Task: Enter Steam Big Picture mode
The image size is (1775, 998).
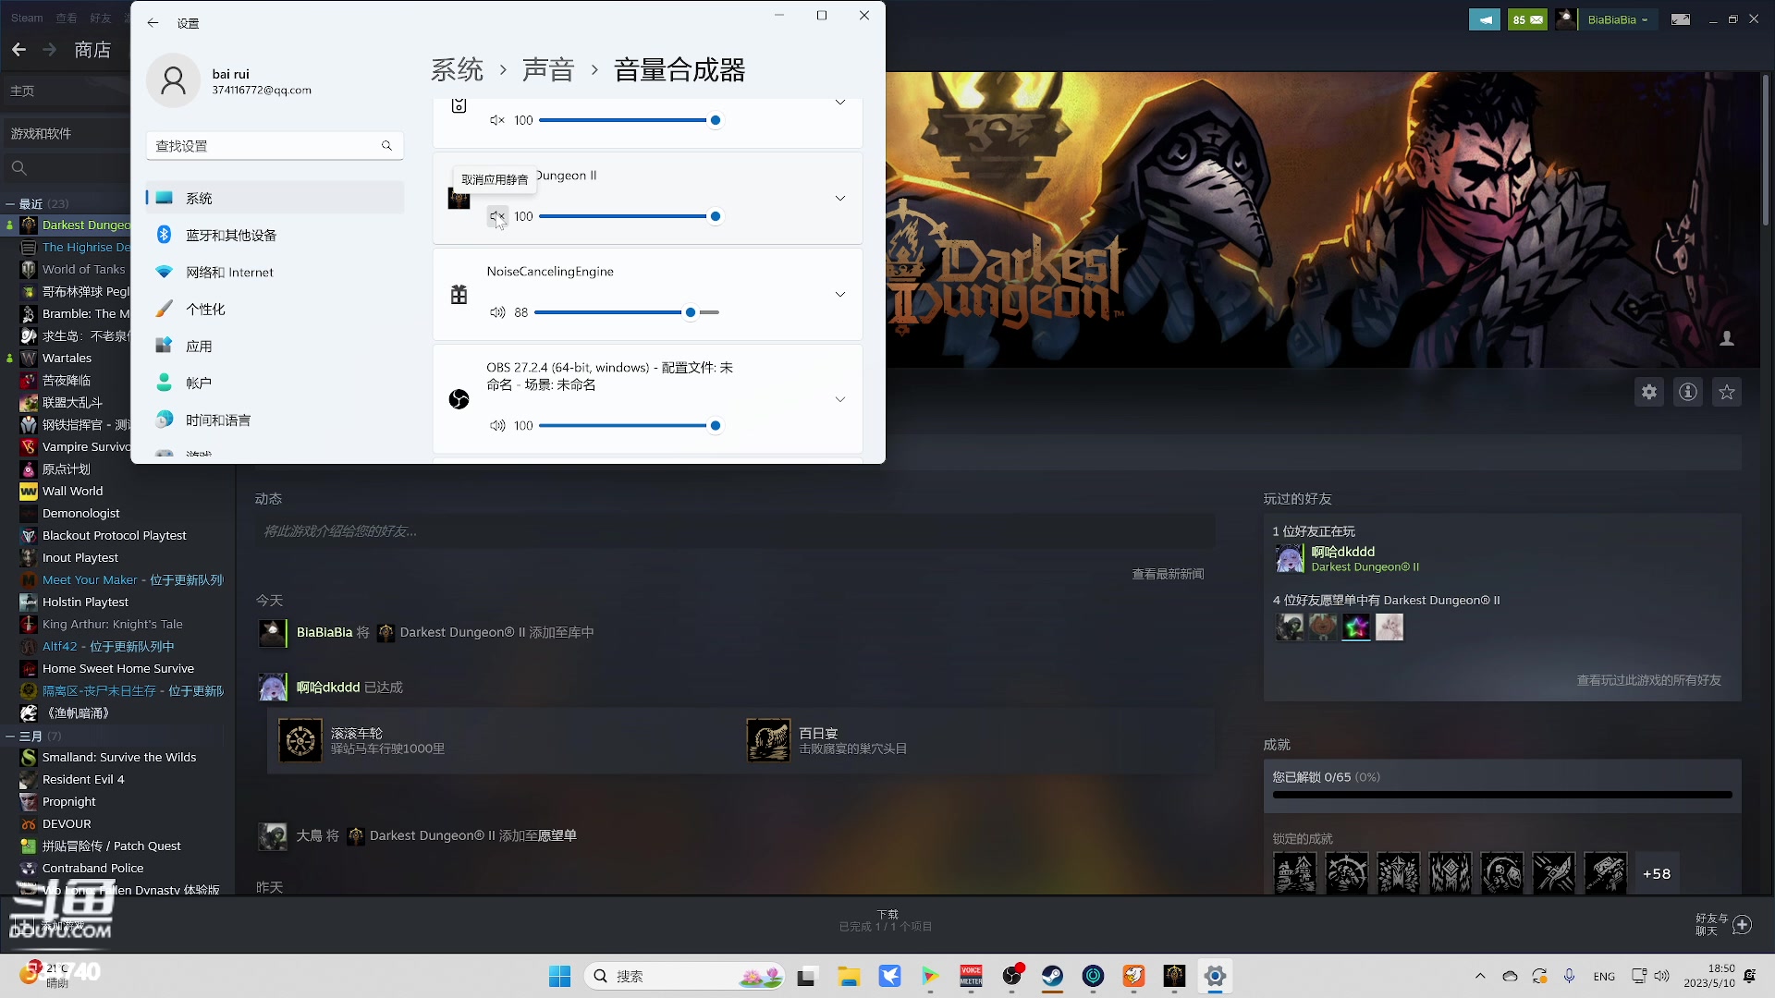Action: point(1681,19)
